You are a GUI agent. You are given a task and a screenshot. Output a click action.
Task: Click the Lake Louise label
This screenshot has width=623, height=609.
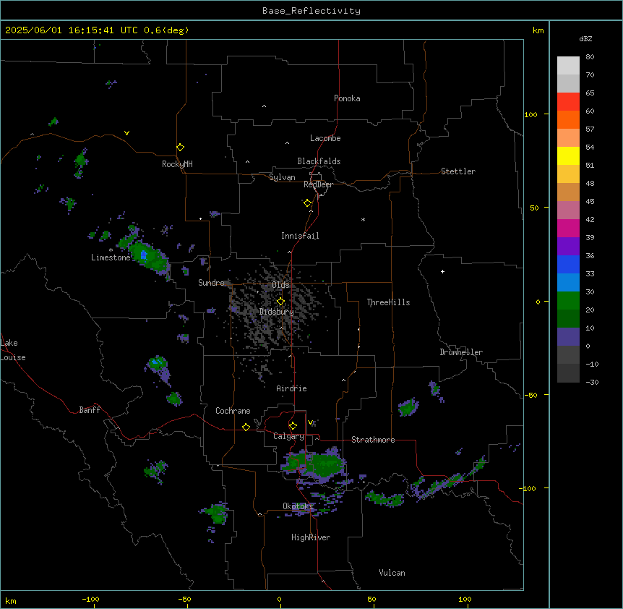[x=12, y=350]
